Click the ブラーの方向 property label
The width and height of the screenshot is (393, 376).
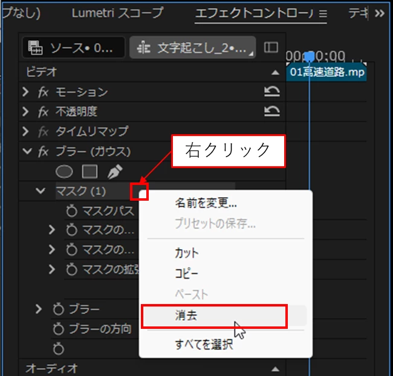tap(100, 329)
